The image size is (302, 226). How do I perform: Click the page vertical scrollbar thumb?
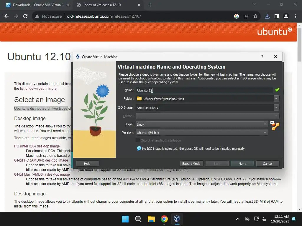pyautogui.click(x=299, y=44)
